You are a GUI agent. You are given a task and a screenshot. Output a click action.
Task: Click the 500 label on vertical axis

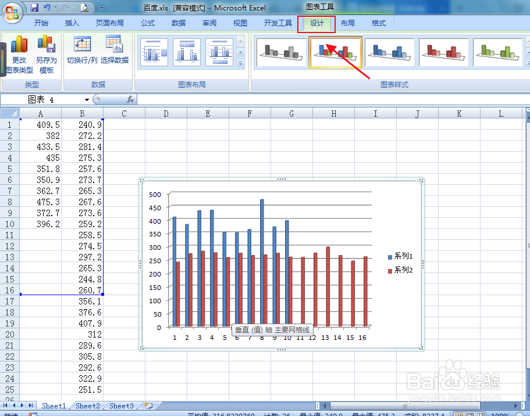(155, 195)
